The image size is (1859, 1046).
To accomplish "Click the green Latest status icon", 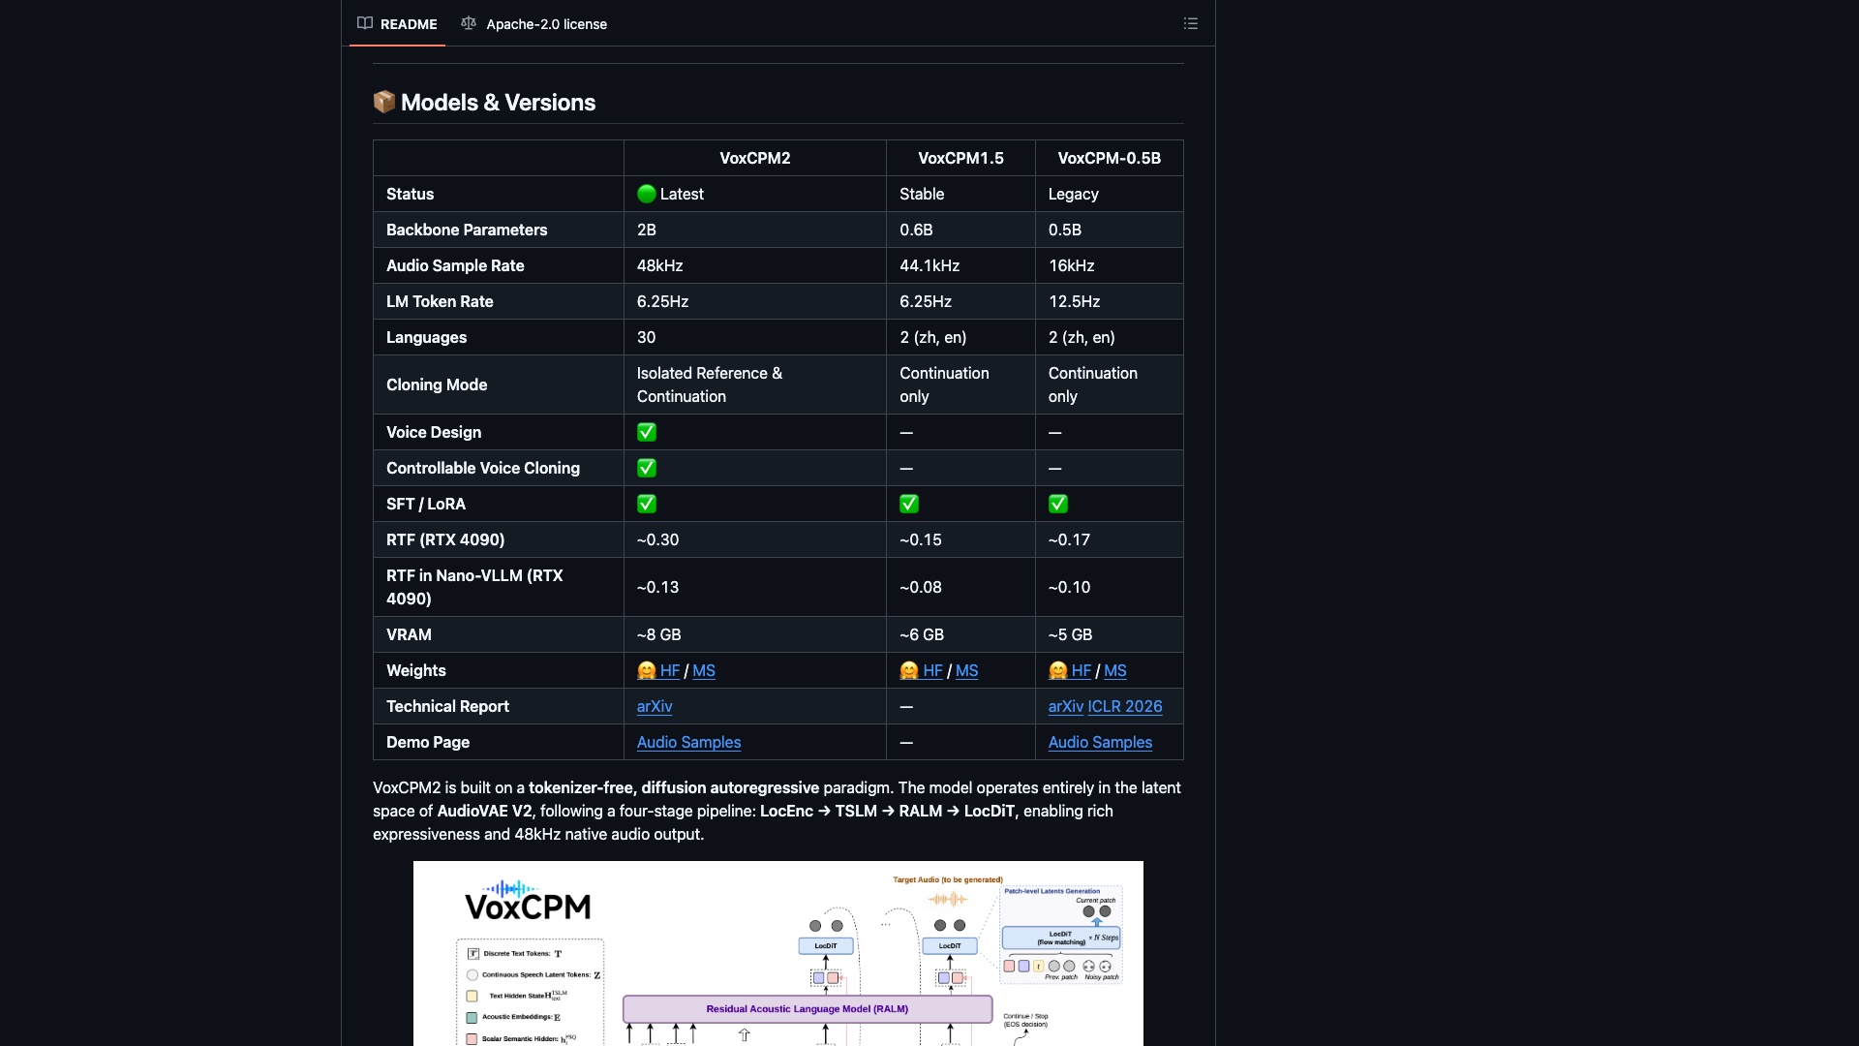I will coord(647,194).
